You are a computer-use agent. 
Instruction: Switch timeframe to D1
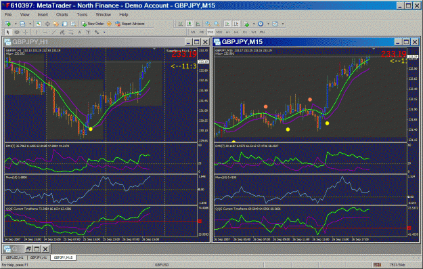(x=245, y=32)
